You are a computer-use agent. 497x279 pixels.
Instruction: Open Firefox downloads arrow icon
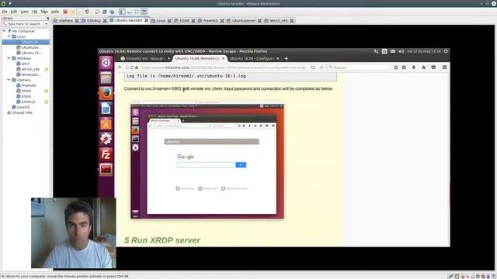pos(414,67)
